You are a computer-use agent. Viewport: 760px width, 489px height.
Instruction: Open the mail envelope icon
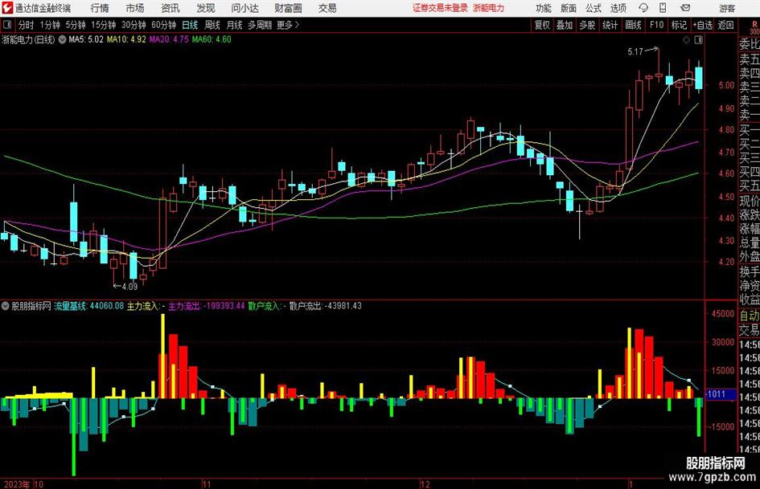(x=685, y=8)
